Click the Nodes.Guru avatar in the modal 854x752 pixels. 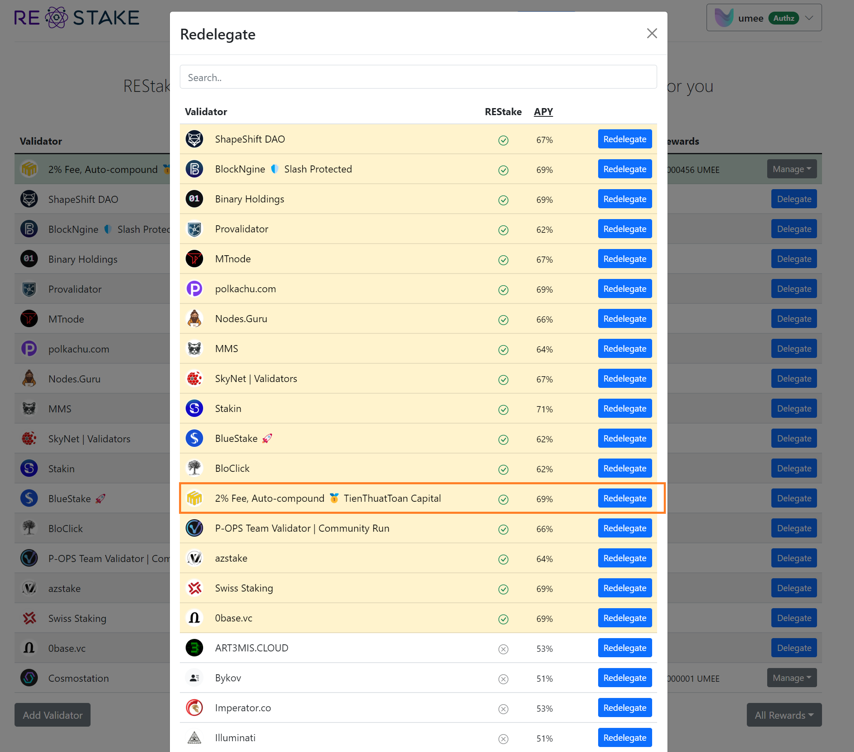coord(194,319)
